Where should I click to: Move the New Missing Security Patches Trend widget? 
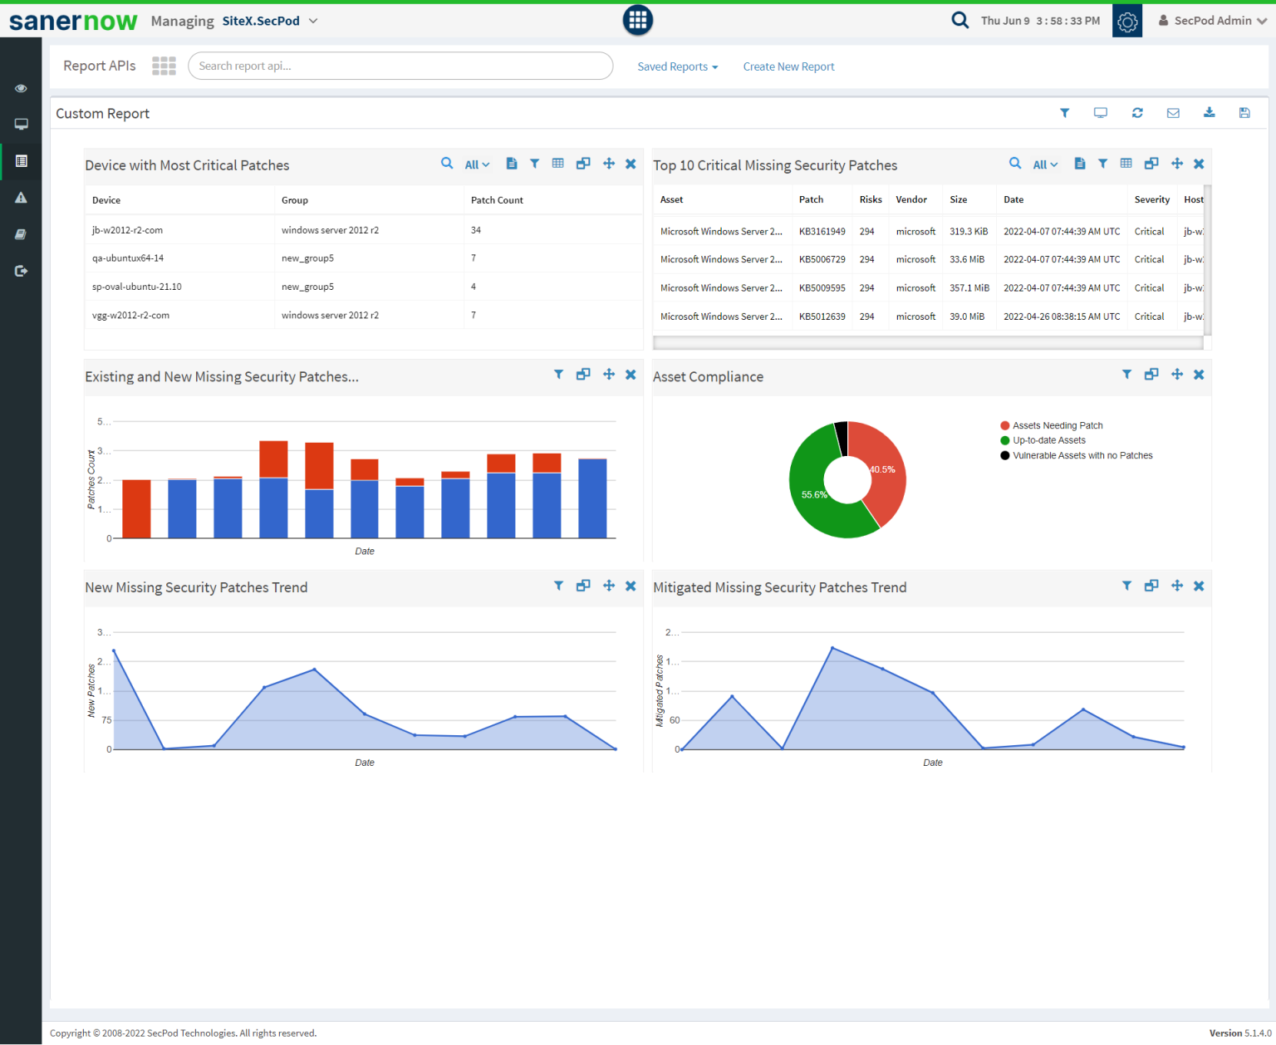pos(609,586)
